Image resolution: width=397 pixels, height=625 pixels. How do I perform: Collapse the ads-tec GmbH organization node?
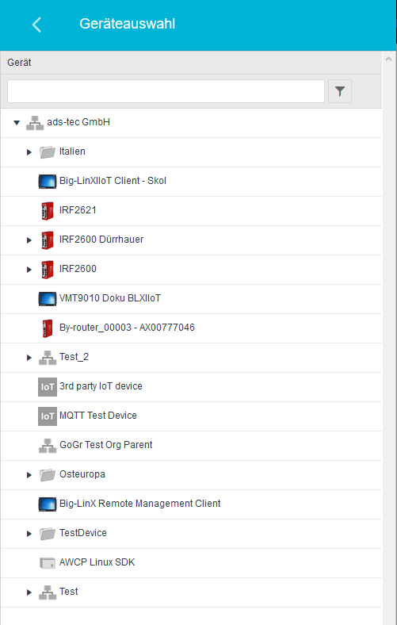pyautogui.click(x=17, y=123)
